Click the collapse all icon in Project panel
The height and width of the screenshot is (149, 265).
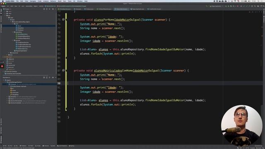click(x=50, y=9)
